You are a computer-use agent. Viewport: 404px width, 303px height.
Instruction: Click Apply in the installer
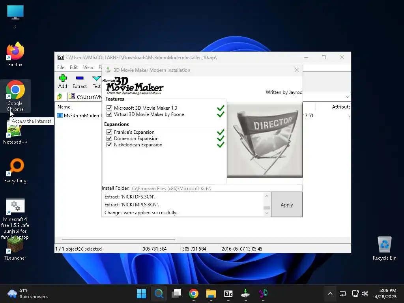click(287, 205)
